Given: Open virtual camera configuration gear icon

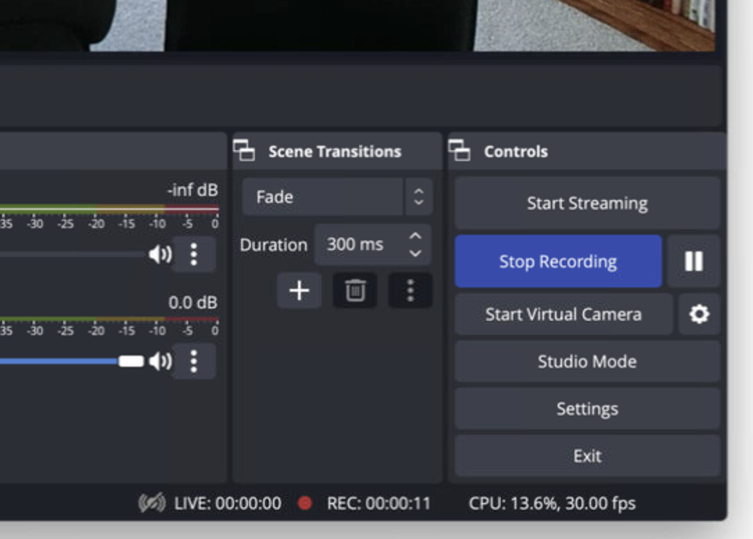Looking at the screenshot, I should (x=699, y=314).
